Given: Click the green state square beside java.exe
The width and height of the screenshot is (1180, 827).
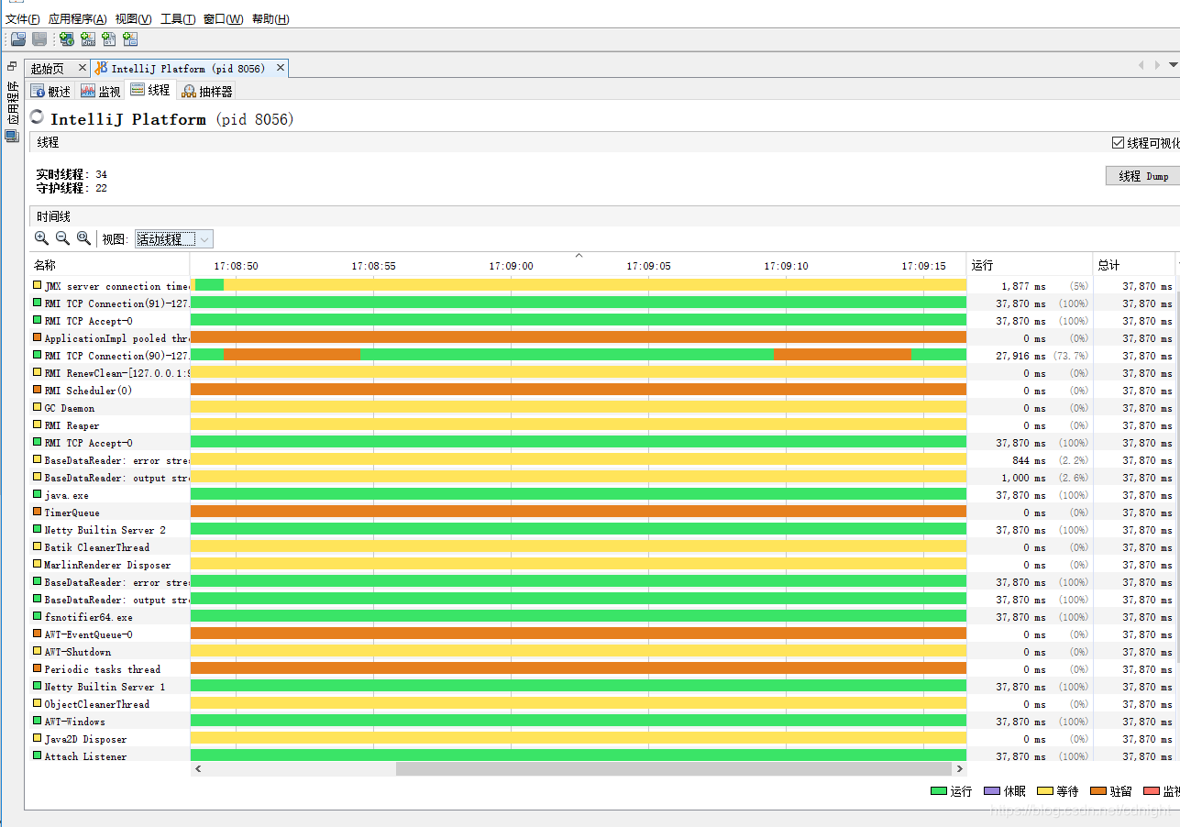Looking at the screenshot, I should (38, 495).
